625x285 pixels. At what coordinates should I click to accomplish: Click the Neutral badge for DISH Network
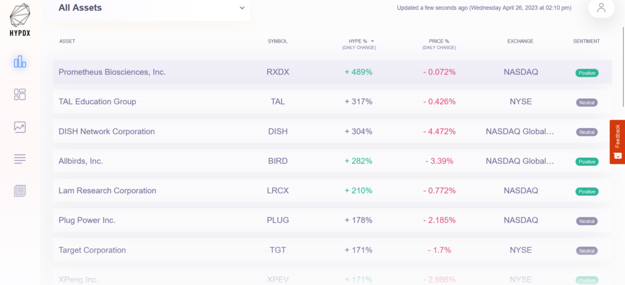(587, 132)
